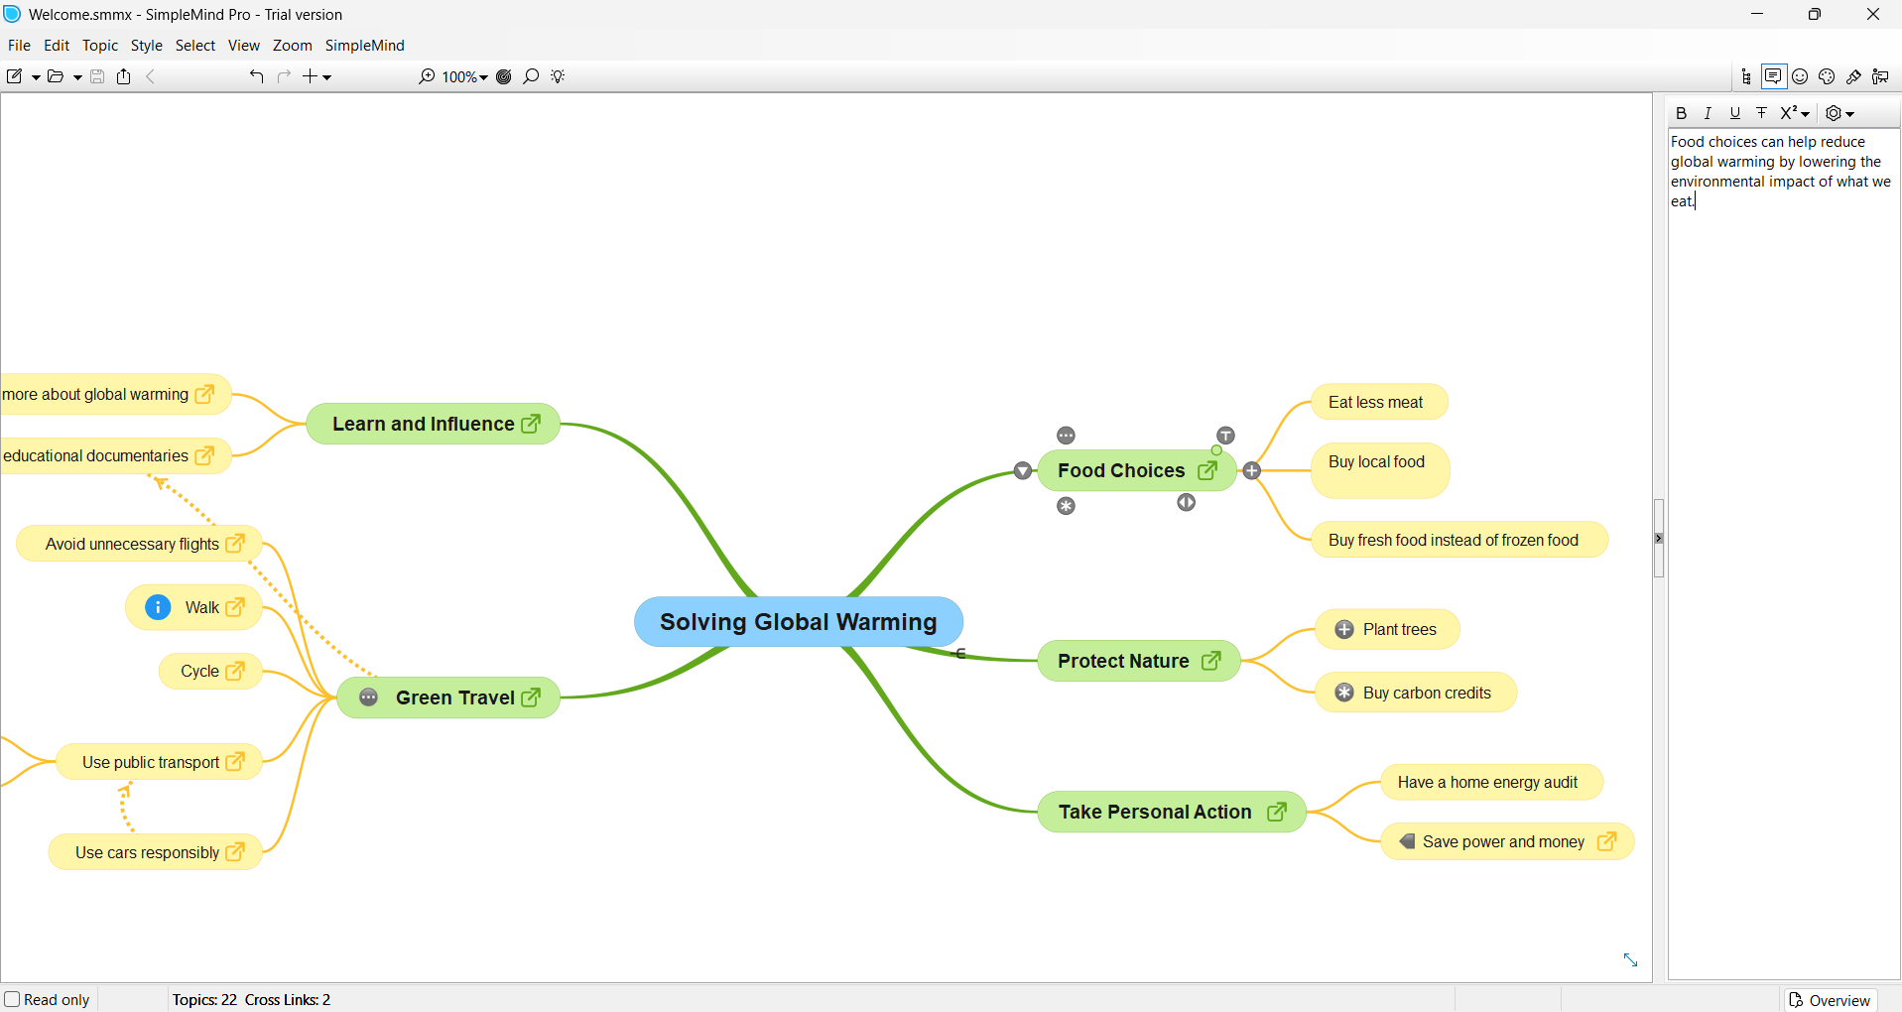Click the Overview button in status bar

[1831, 1000]
